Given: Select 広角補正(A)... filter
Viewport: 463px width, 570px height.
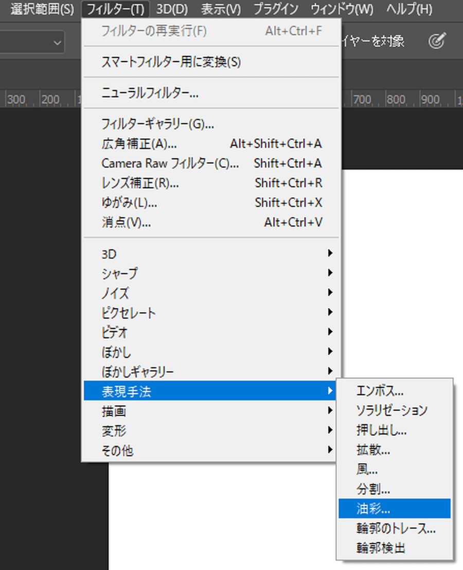Looking at the screenshot, I should point(211,144).
